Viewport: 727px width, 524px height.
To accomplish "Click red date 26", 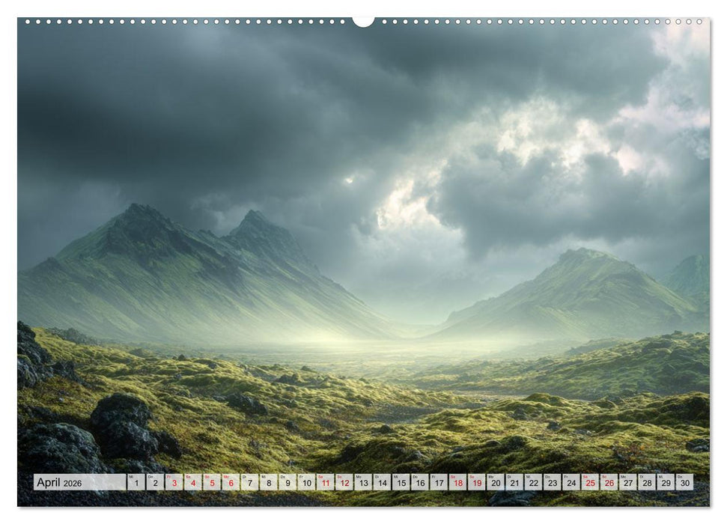I will [609, 483].
